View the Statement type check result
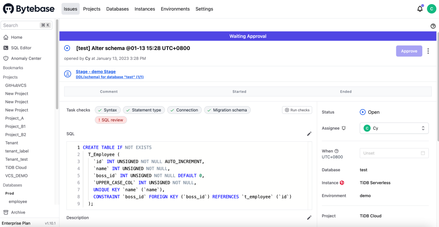Image resolution: width=439 pixels, height=227 pixels. 144,110
